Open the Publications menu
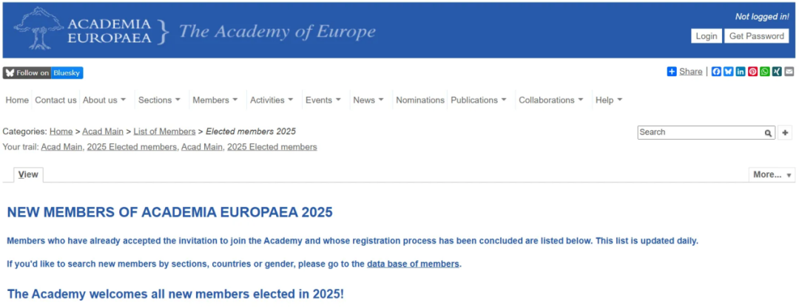The height and width of the screenshot is (308, 799). click(479, 100)
